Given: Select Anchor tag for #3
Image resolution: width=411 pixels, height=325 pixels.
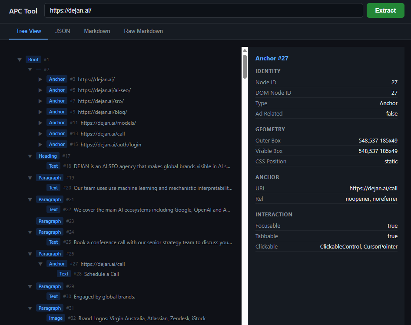Looking at the screenshot, I should click(57, 79).
